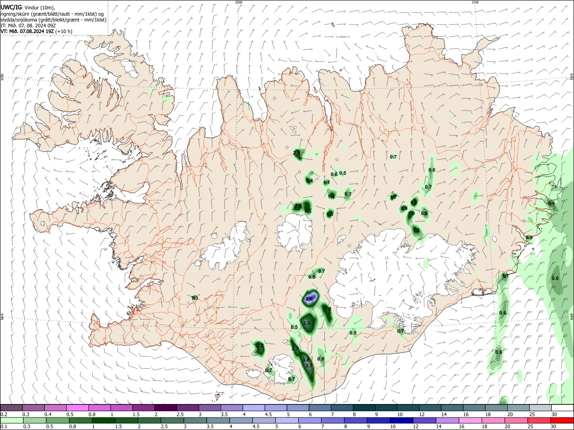Click the '0.1' rain legend scale label
Screen dimensions: 574x430
pos(4,427)
